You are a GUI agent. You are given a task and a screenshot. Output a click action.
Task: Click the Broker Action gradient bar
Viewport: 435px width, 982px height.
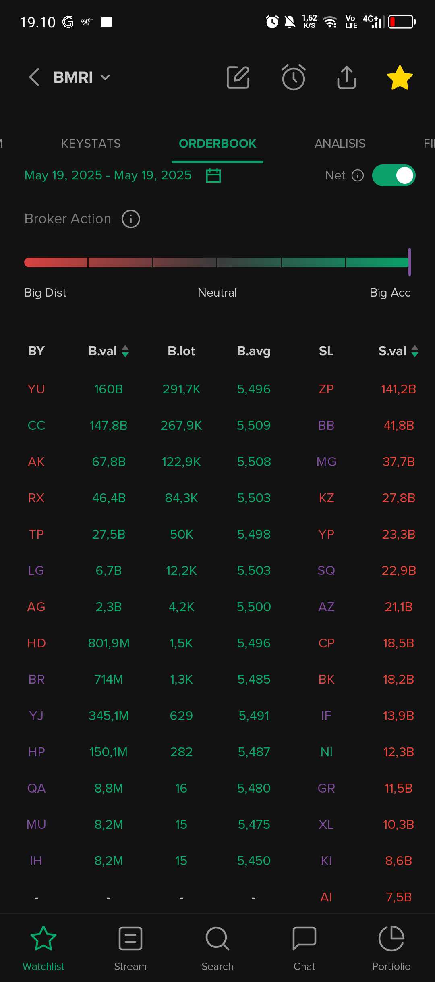[217, 262]
